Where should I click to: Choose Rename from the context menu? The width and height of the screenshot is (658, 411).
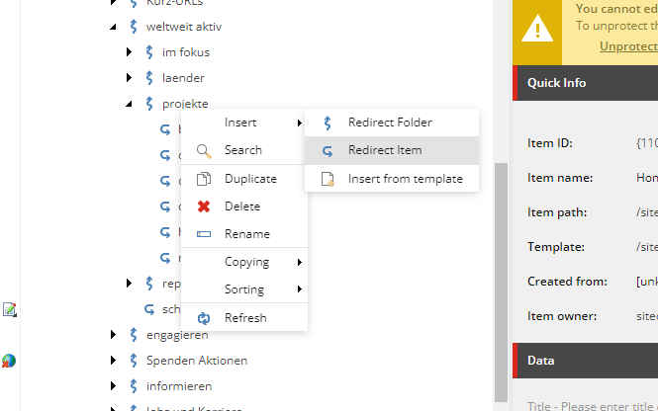pos(243,234)
